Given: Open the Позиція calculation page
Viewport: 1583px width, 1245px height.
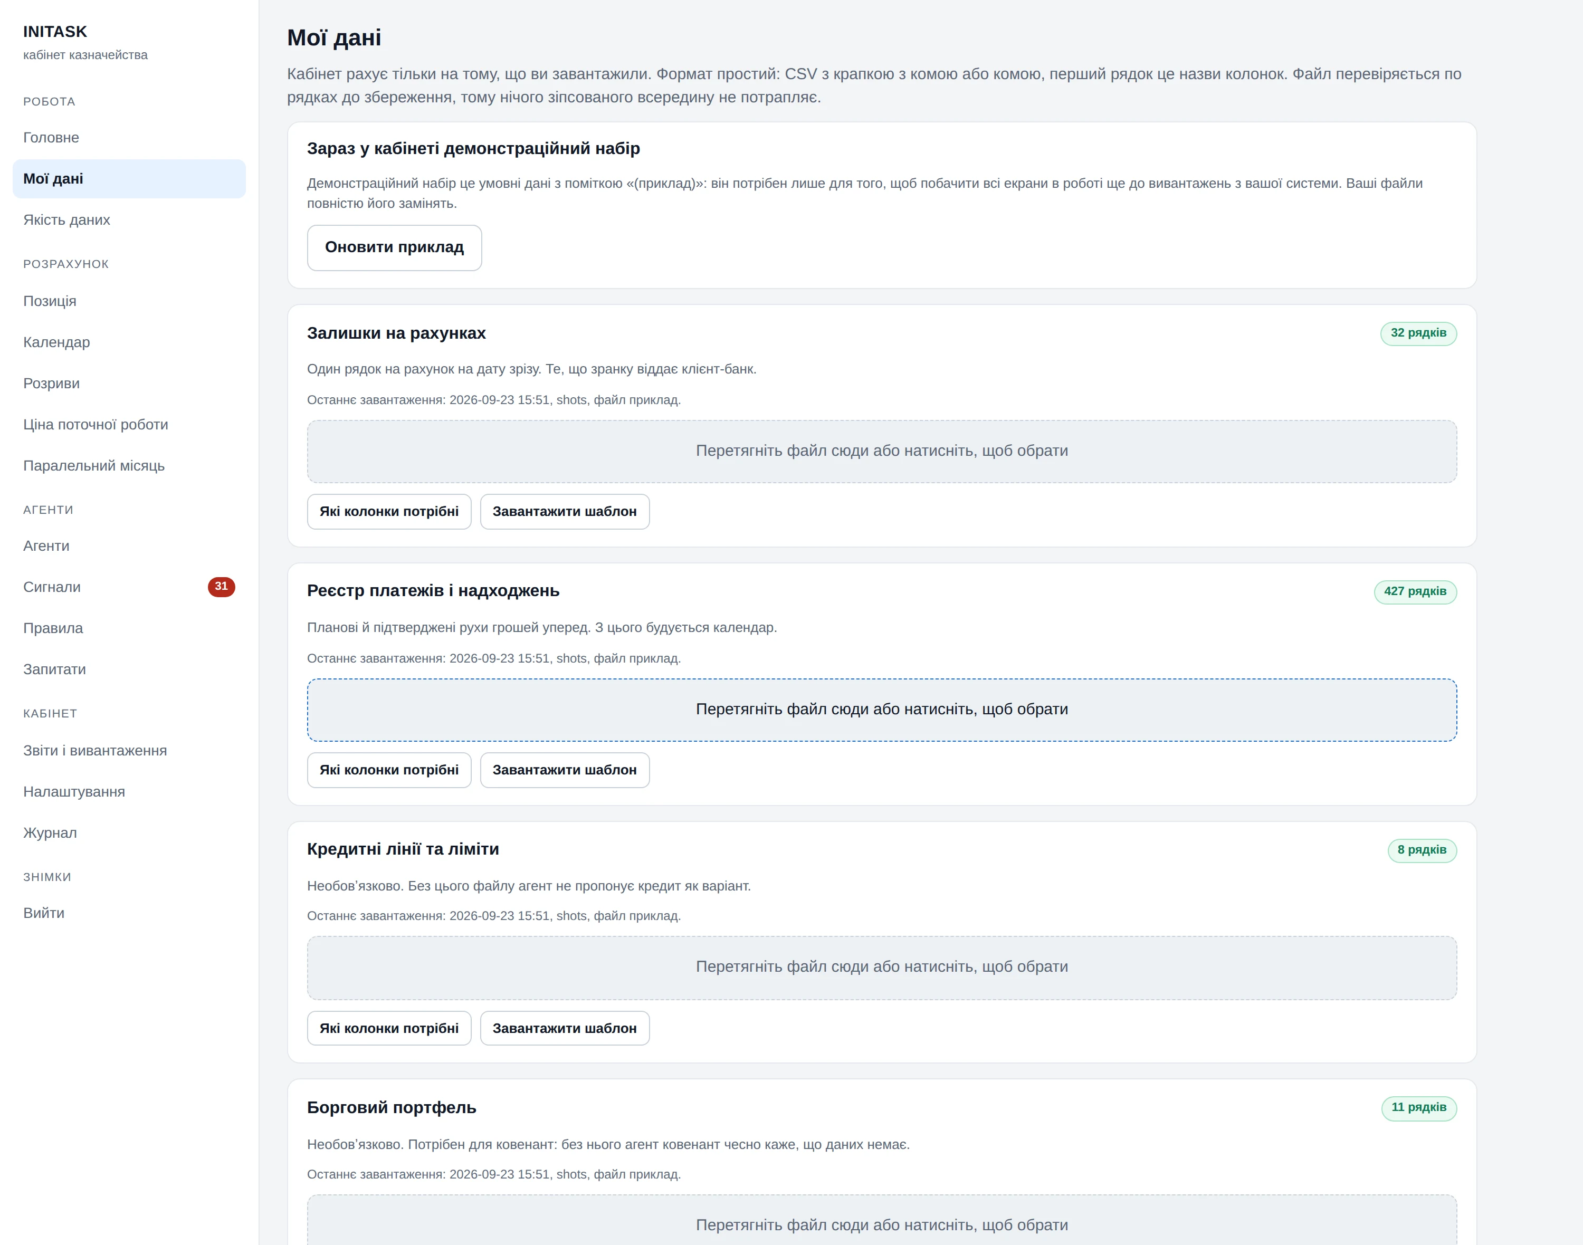Looking at the screenshot, I should click(129, 301).
